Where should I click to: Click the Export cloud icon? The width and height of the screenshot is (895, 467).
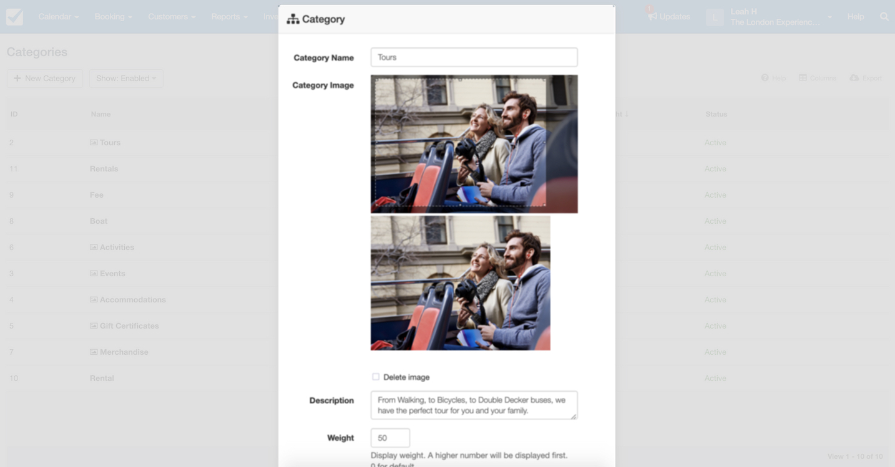point(854,78)
